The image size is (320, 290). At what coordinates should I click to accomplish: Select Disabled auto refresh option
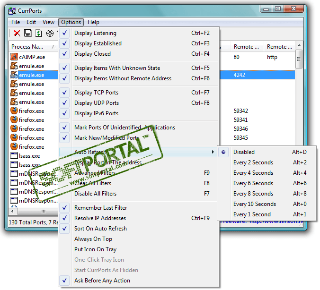(x=267, y=152)
